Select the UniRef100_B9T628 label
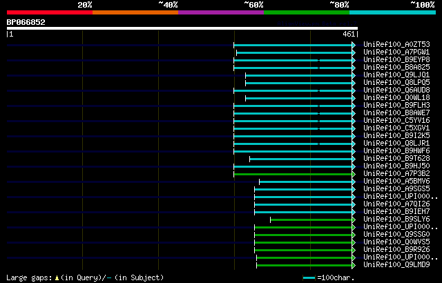 396,159
